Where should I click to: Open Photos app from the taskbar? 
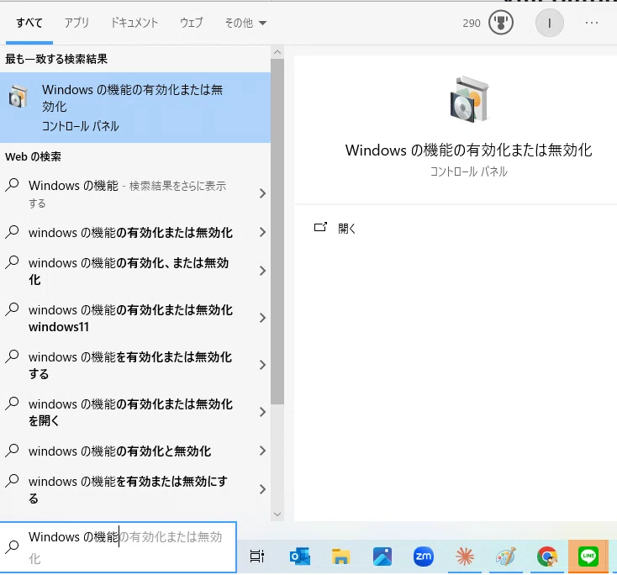click(382, 557)
